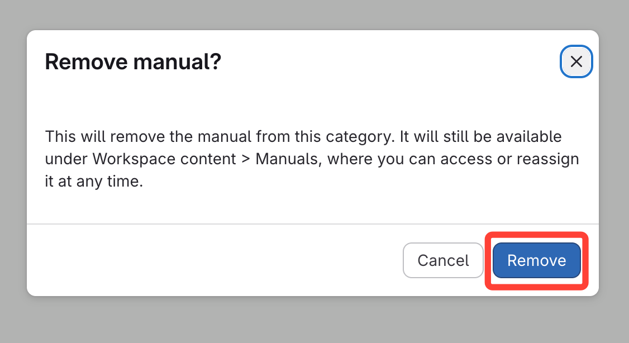Dismiss the dialog using the close icon

pos(576,61)
